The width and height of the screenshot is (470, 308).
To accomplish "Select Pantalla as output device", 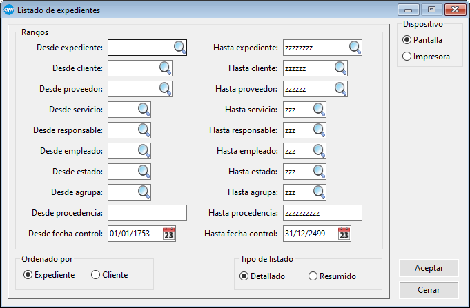I will (407, 40).
